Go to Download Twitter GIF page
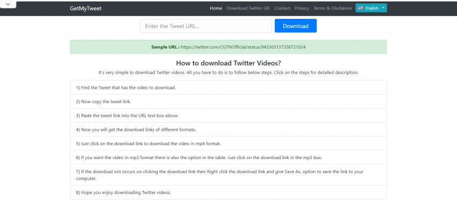The image size is (457, 200). coord(248,8)
